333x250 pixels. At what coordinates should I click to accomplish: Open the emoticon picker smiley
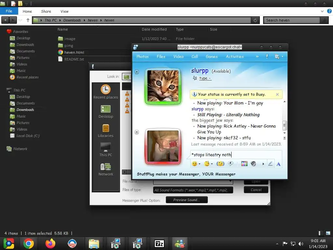tap(194, 164)
